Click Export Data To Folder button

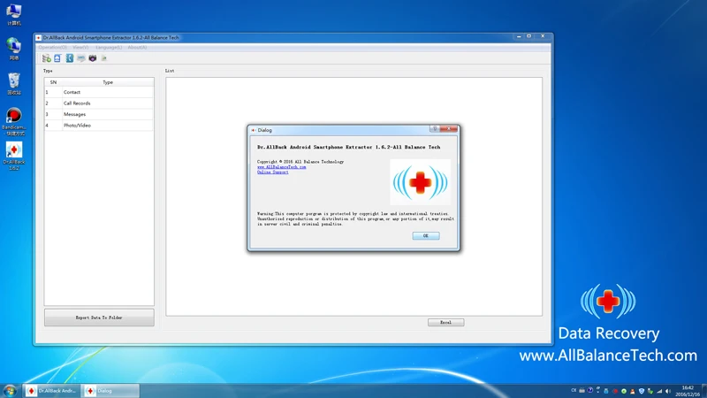[x=99, y=318]
